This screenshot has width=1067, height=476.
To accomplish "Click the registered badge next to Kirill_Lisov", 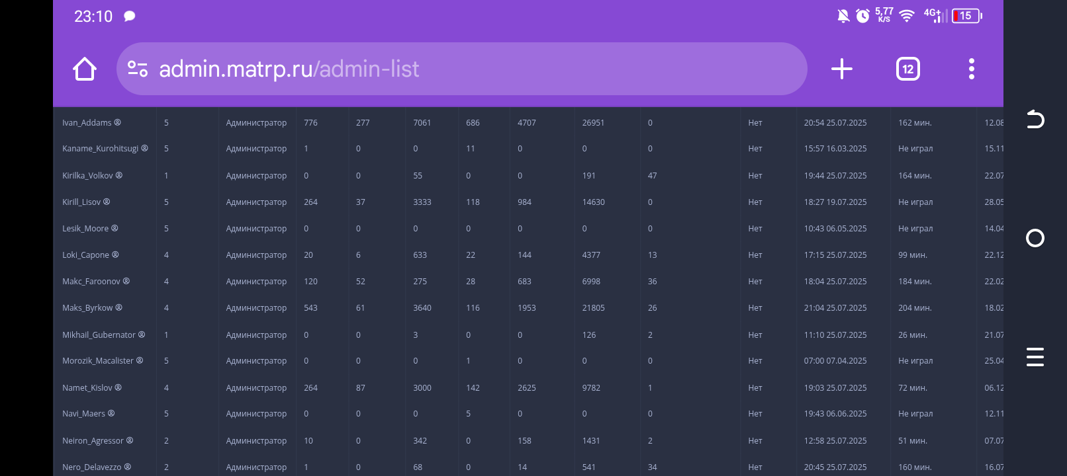I will [x=107, y=202].
